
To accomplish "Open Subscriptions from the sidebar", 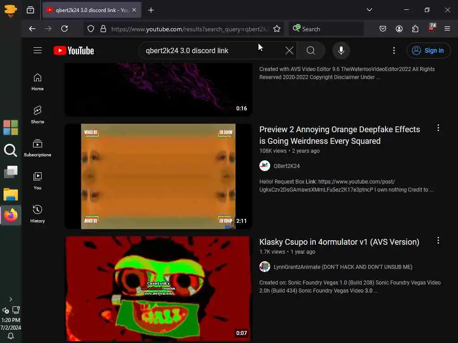I will (x=38, y=148).
